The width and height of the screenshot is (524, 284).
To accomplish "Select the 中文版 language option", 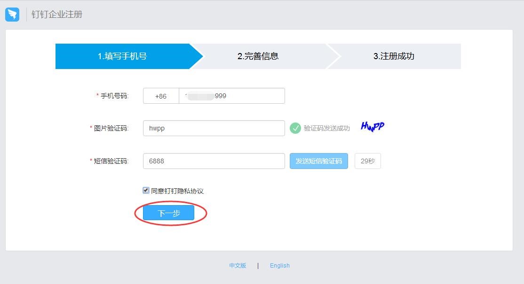I will pyautogui.click(x=238, y=265).
